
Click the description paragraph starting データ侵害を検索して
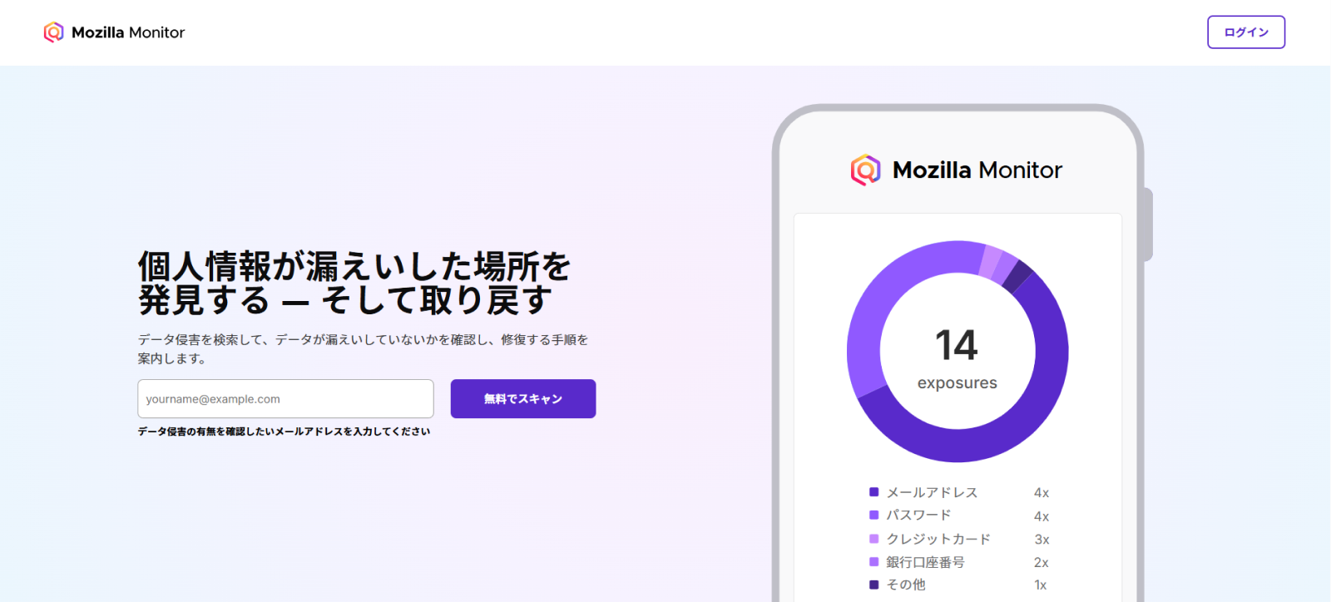point(363,349)
